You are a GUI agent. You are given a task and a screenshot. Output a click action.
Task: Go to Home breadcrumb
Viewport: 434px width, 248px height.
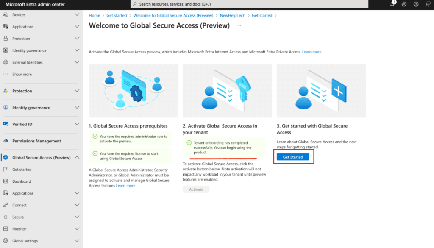click(95, 16)
